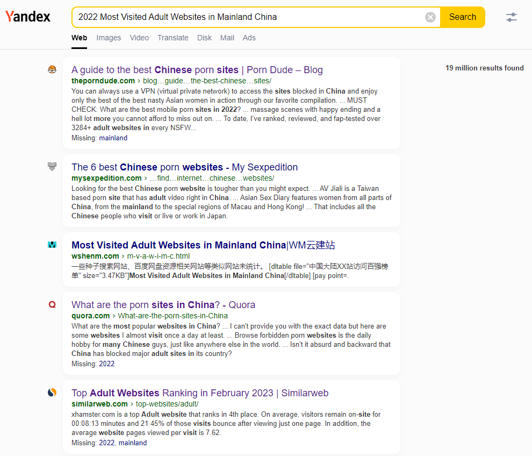Click 'mainland' missing-term link under Similarweb result

(133, 443)
